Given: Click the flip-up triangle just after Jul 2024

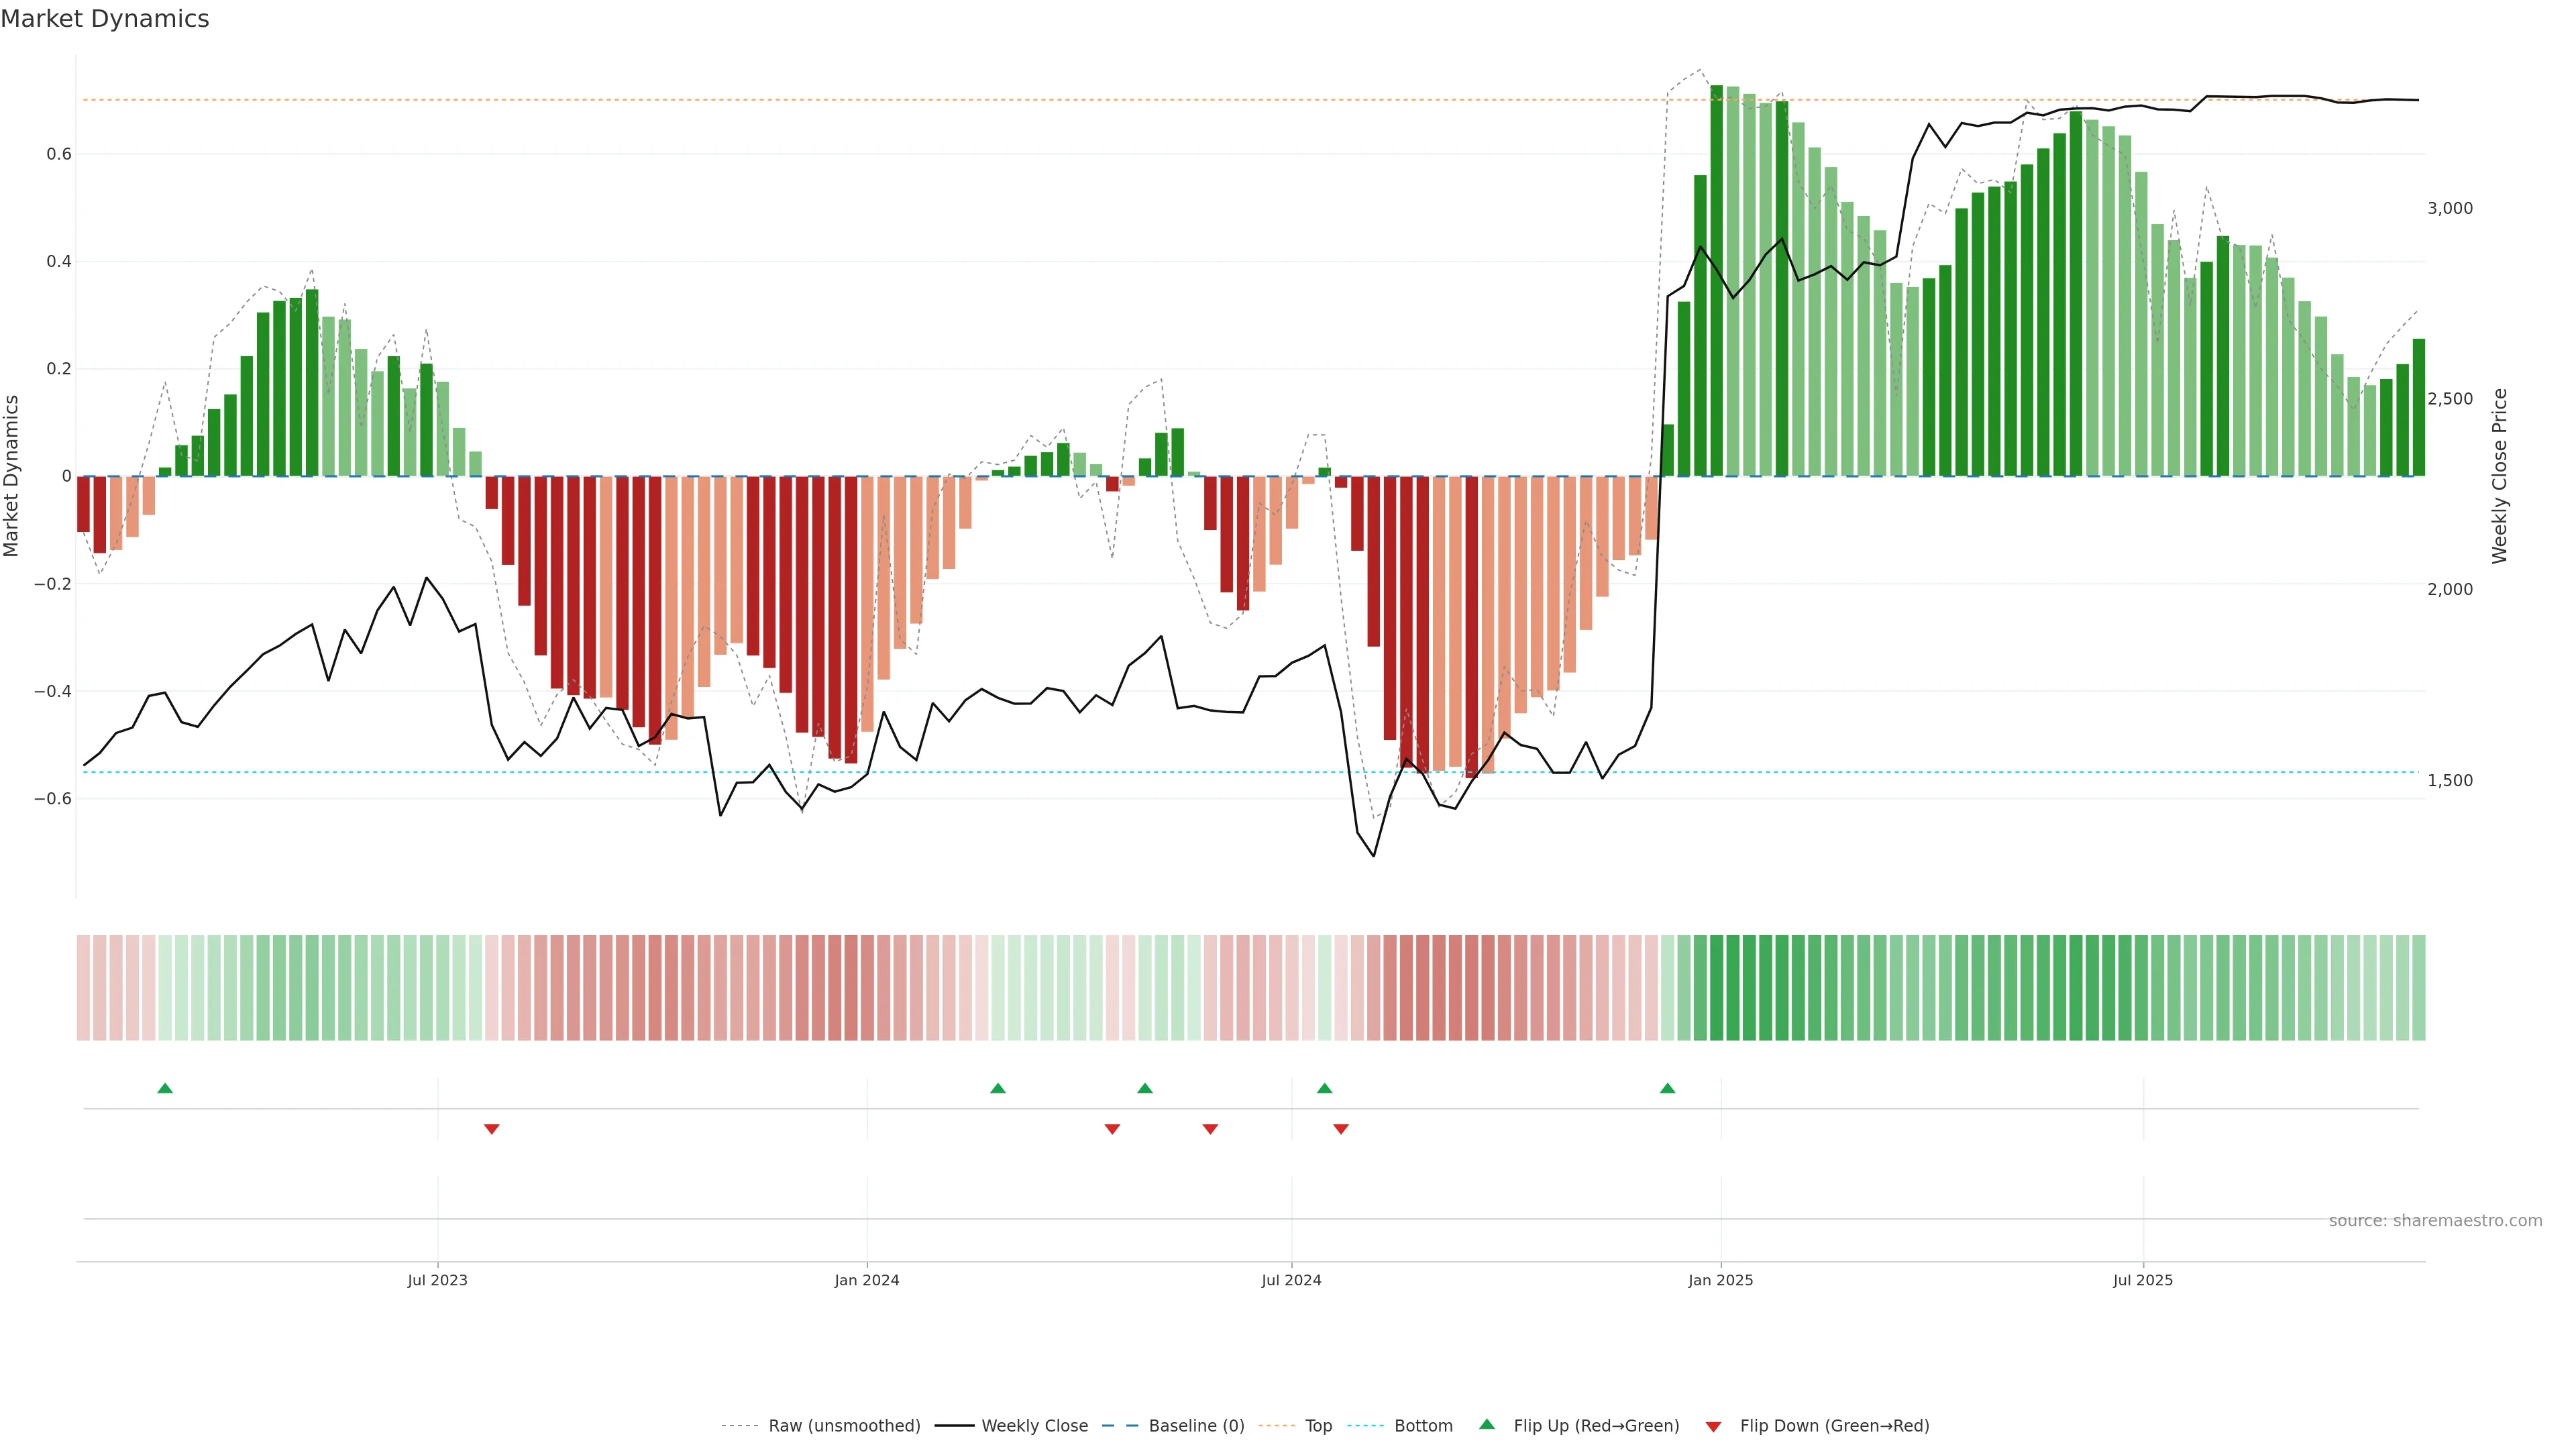Looking at the screenshot, I should [x=1324, y=1088].
